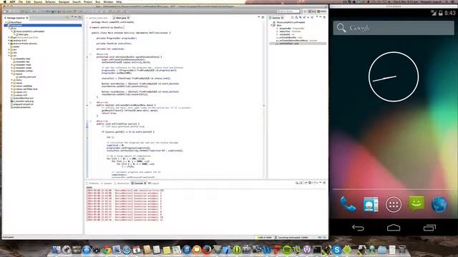Open Skype from the Dock
Viewport: 458px width, 257px height.
tap(337, 250)
